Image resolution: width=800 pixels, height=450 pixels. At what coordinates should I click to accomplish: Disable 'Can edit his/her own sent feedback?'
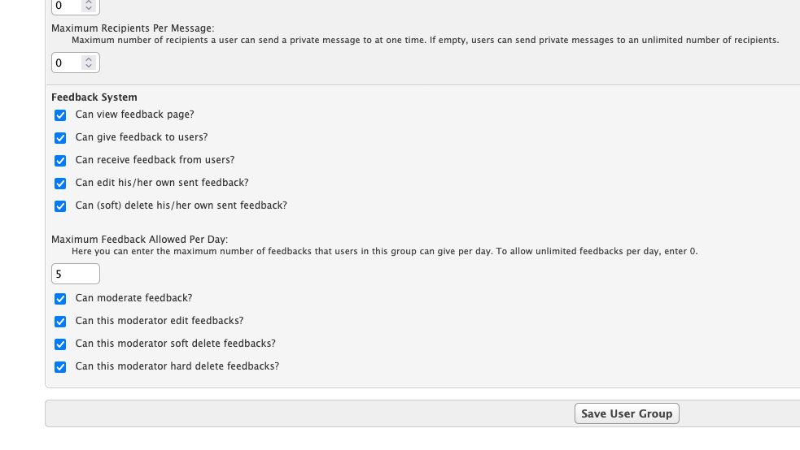tap(60, 184)
